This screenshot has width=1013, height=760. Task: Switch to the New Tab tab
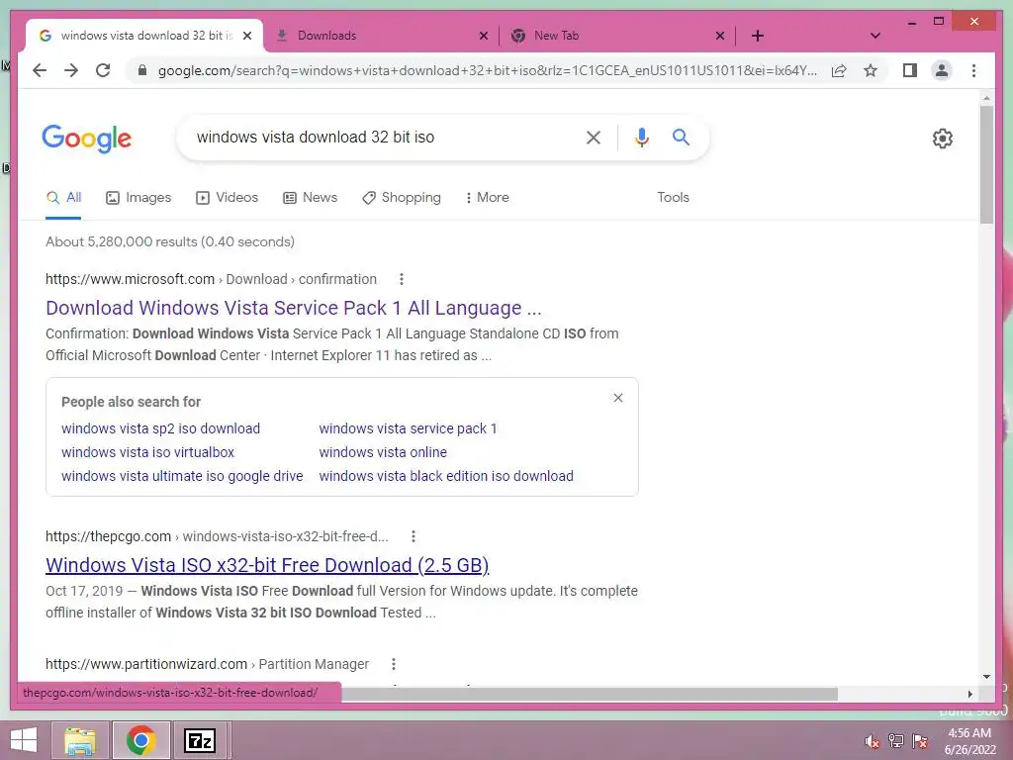click(618, 36)
